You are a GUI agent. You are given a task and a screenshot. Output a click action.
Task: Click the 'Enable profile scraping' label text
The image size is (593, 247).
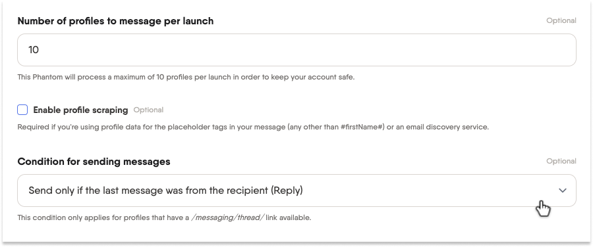click(80, 110)
